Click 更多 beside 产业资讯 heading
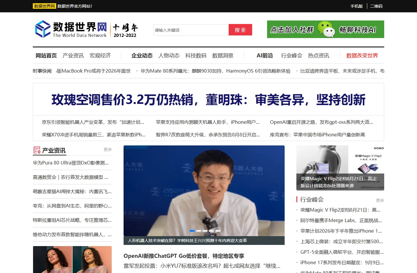Screen dimensions: 417x273 click(108, 150)
